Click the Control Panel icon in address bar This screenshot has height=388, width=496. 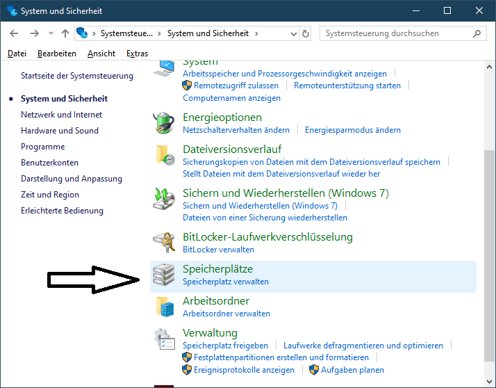click(82, 33)
